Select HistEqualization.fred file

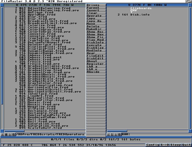point(50,85)
